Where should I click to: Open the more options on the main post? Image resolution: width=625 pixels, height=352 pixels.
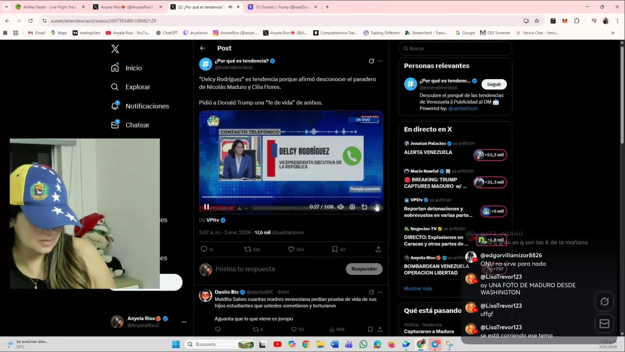click(380, 61)
